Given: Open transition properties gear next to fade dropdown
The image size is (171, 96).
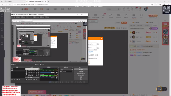Looking at the screenshot, I should pos(72,69).
